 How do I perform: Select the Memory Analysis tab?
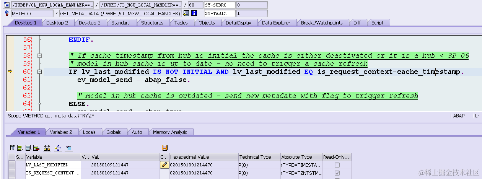click(x=170, y=132)
